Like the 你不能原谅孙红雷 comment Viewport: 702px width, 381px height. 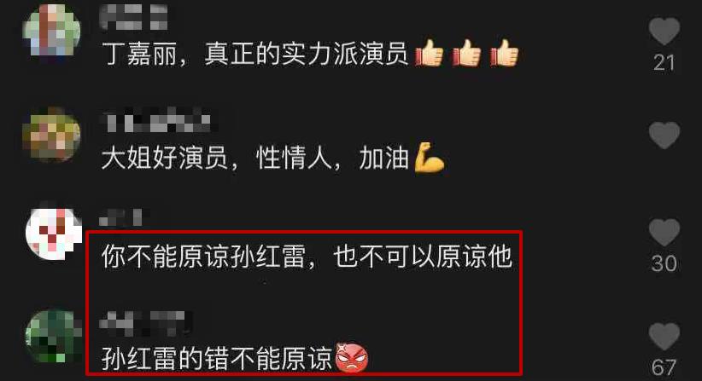pos(664,232)
